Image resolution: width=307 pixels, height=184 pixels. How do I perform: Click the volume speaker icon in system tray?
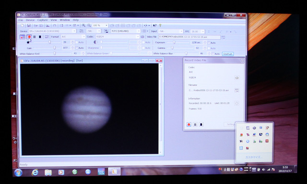pos(263,170)
